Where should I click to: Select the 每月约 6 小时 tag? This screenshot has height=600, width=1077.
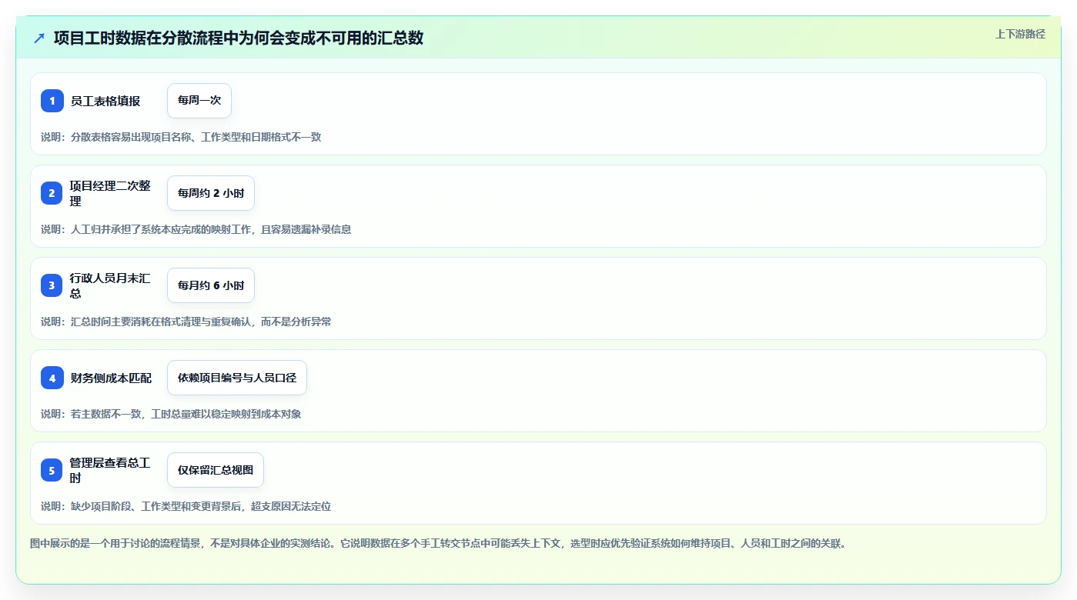(211, 285)
